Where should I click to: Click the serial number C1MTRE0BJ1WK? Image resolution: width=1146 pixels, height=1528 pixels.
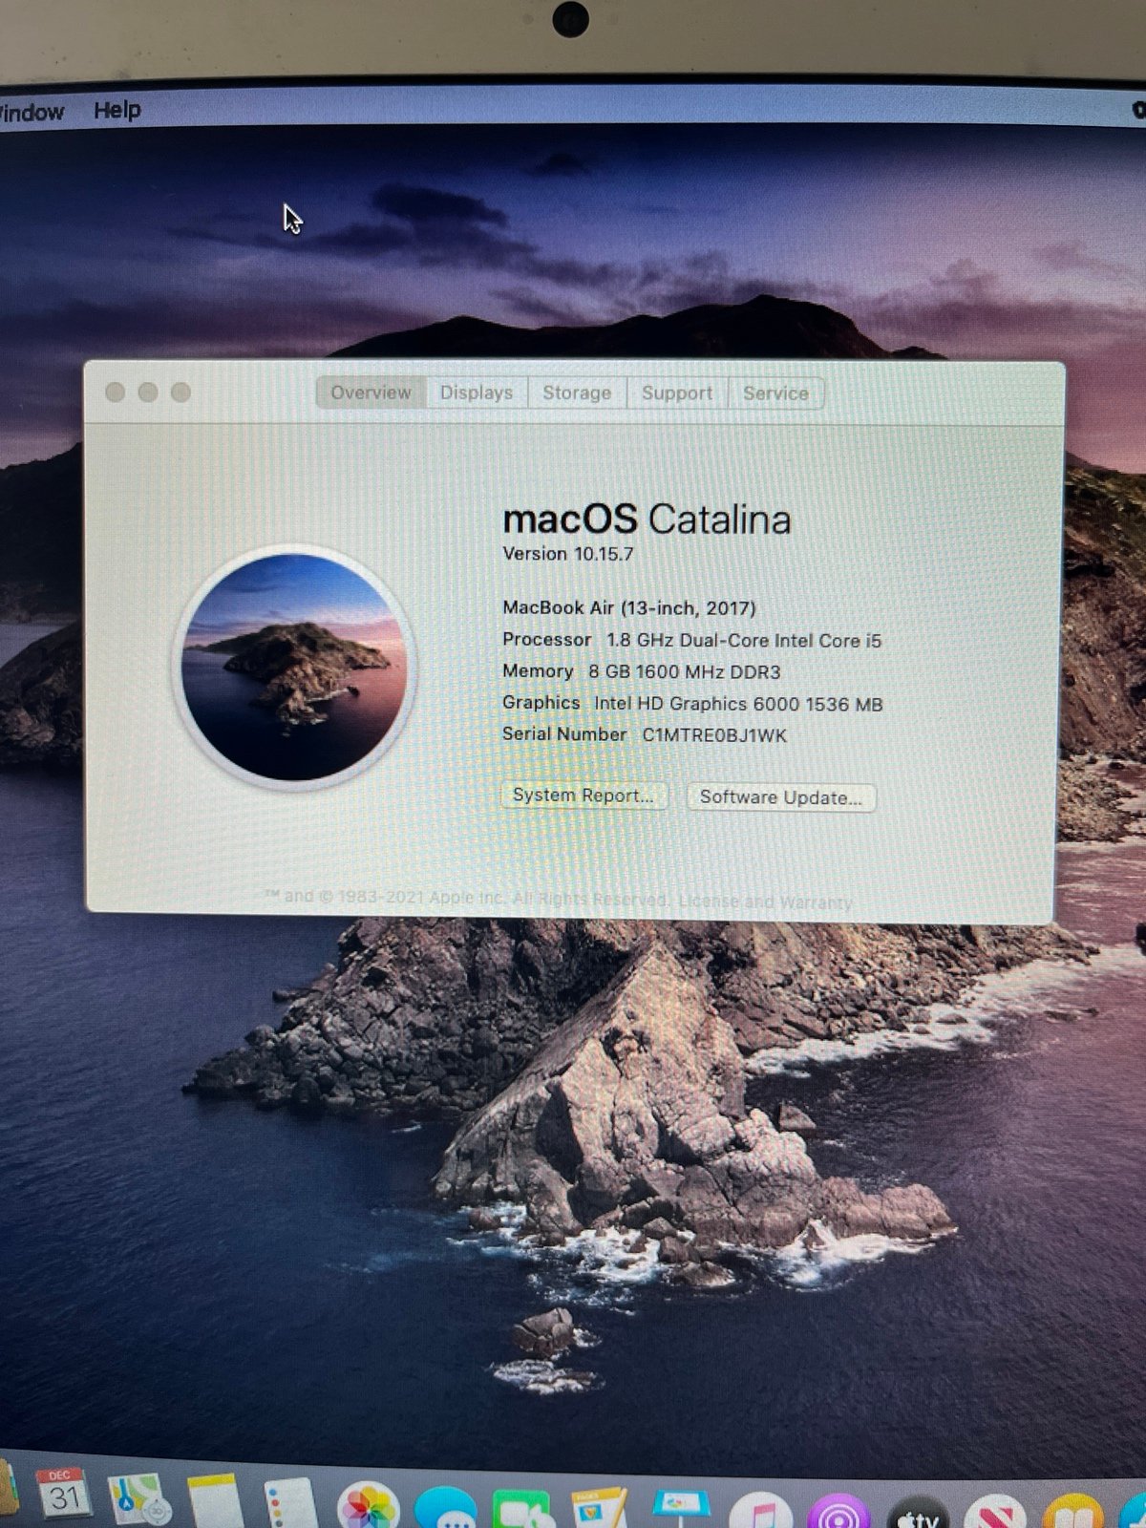click(714, 735)
